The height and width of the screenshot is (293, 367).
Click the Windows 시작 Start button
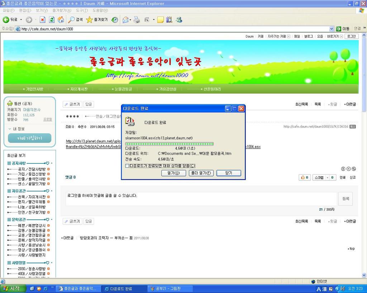pyautogui.click(x=12, y=289)
